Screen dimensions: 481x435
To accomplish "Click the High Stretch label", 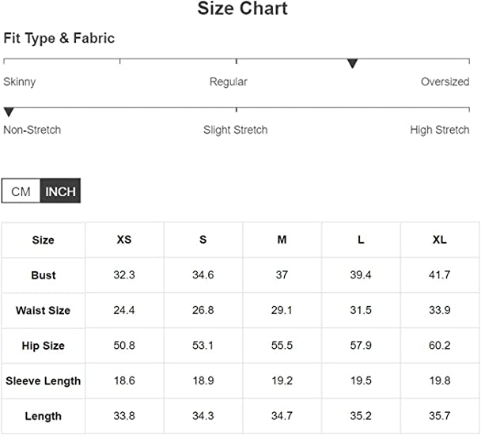I will [440, 130].
